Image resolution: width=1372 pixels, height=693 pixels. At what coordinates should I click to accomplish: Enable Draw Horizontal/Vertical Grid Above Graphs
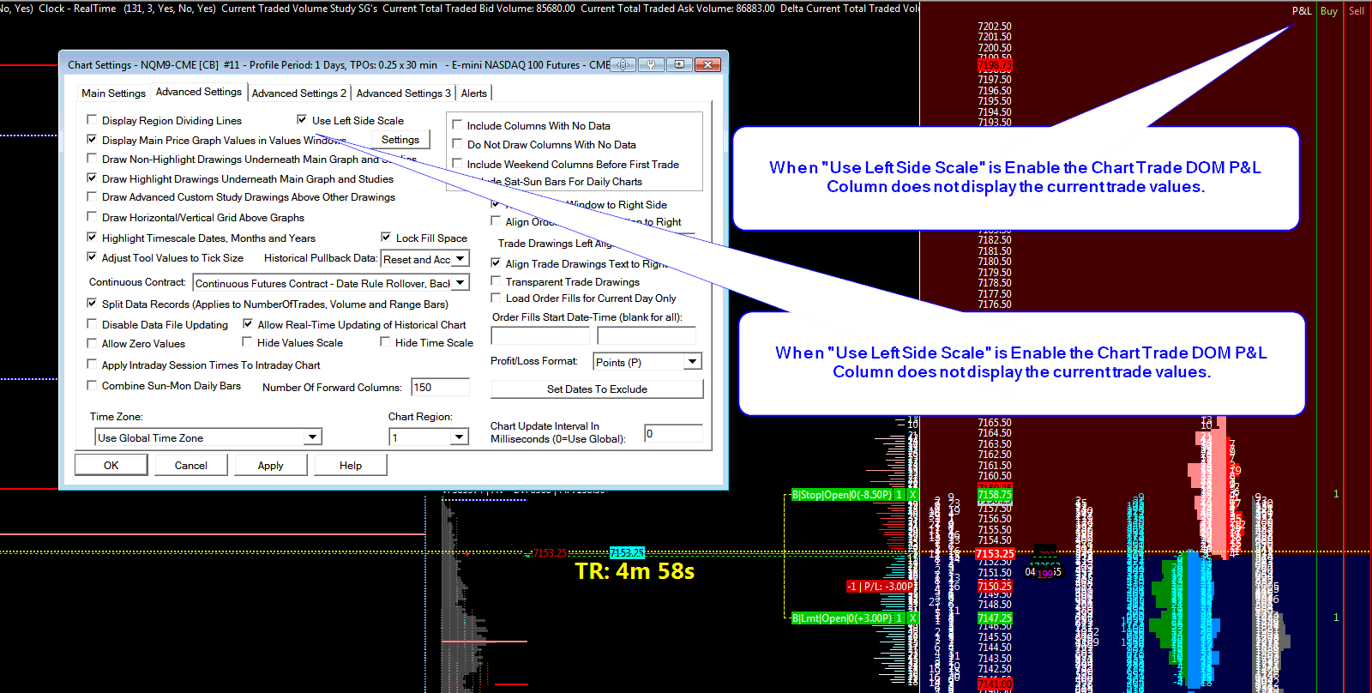pyautogui.click(x=92, y=217)
